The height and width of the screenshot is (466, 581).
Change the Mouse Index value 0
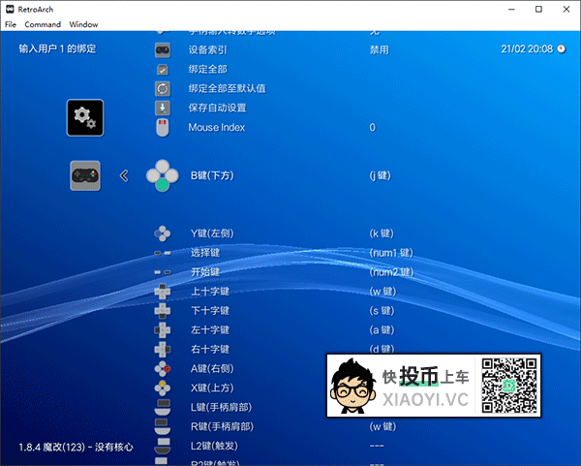tap(373, 127)
